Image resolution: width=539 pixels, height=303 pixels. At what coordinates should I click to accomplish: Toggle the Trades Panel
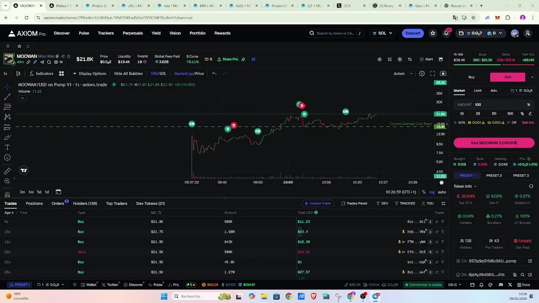(x=354, y=203)
